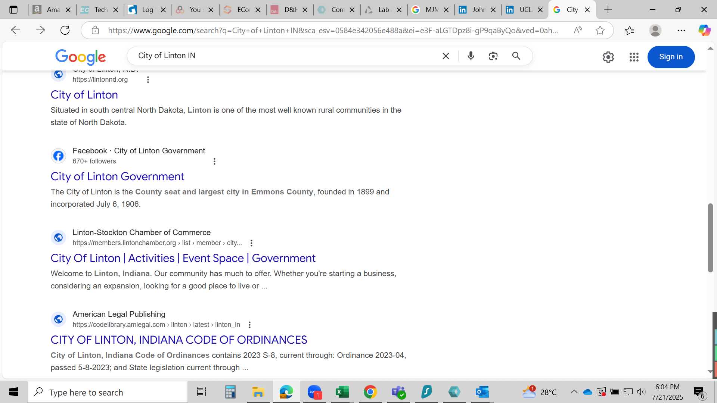Screen dimensions: 717x403
Task: Close the ECom browser tab
Action: tap(258, 10)
